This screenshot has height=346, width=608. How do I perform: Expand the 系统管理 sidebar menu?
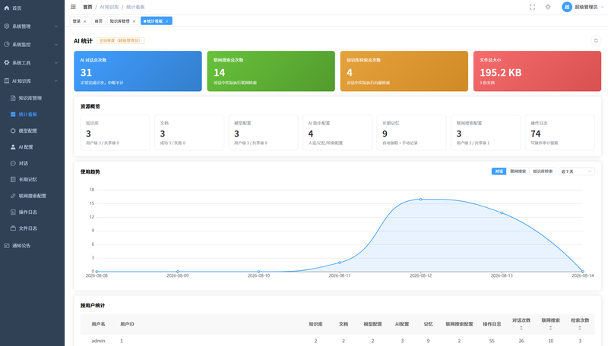pyautogui.click(x=32, y=27)
